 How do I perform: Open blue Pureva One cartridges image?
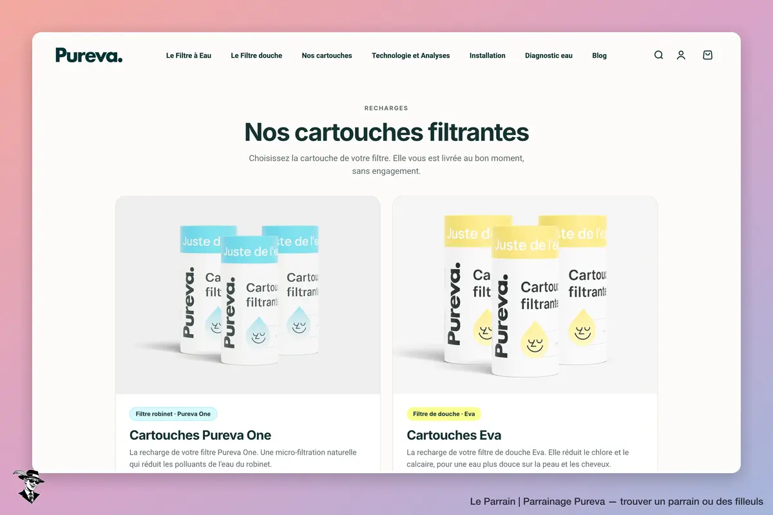[248, 295]
